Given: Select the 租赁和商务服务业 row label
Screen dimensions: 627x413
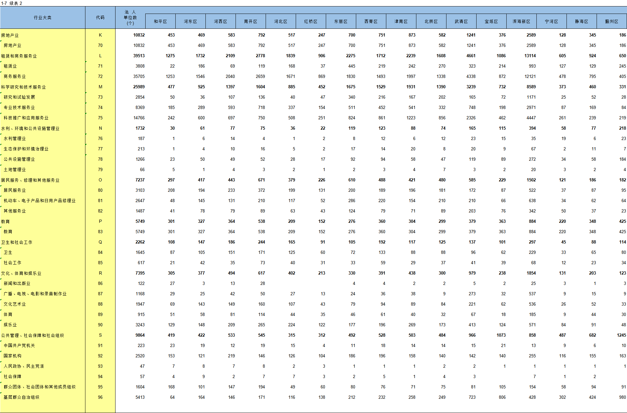Looking at the screenshot, I should coord(19,56).
